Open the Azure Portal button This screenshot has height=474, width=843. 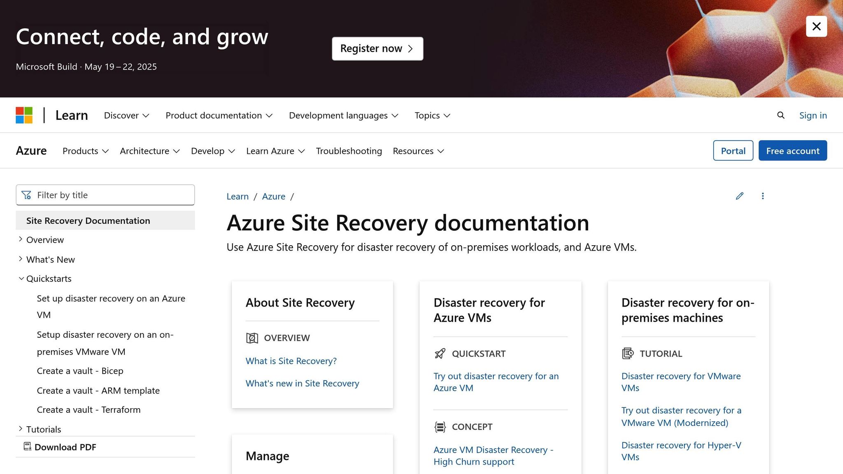click(x=733, y=151)
